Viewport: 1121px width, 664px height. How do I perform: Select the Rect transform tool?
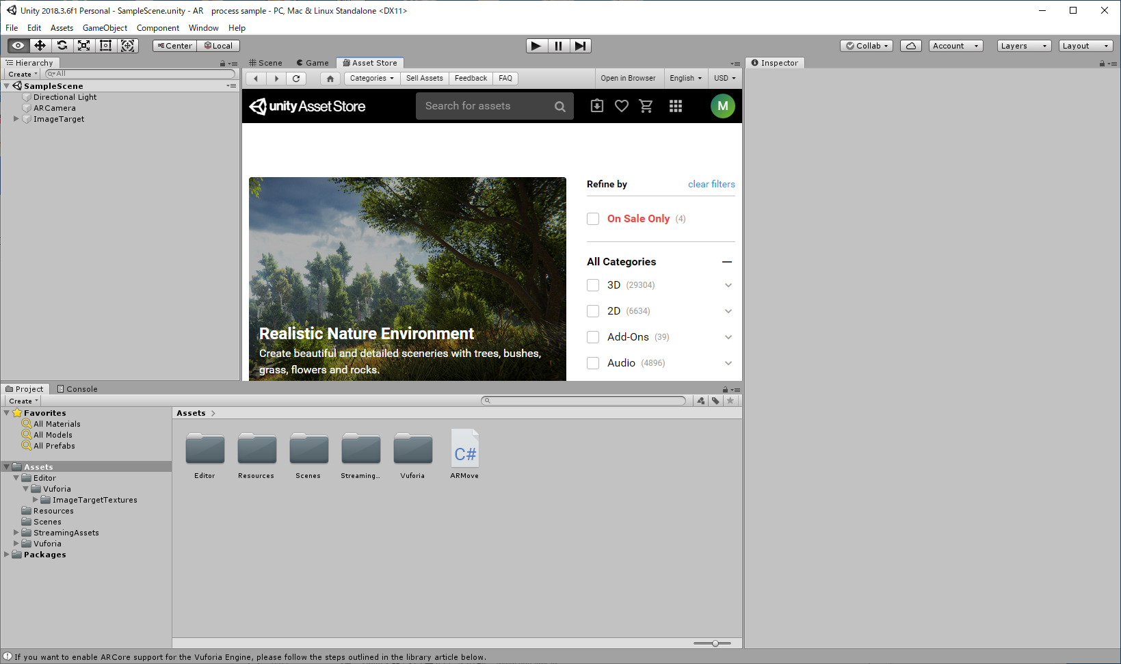[106, 46]
